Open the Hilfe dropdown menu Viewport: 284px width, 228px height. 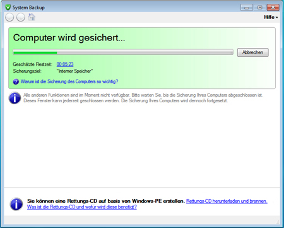click(271, 17)
